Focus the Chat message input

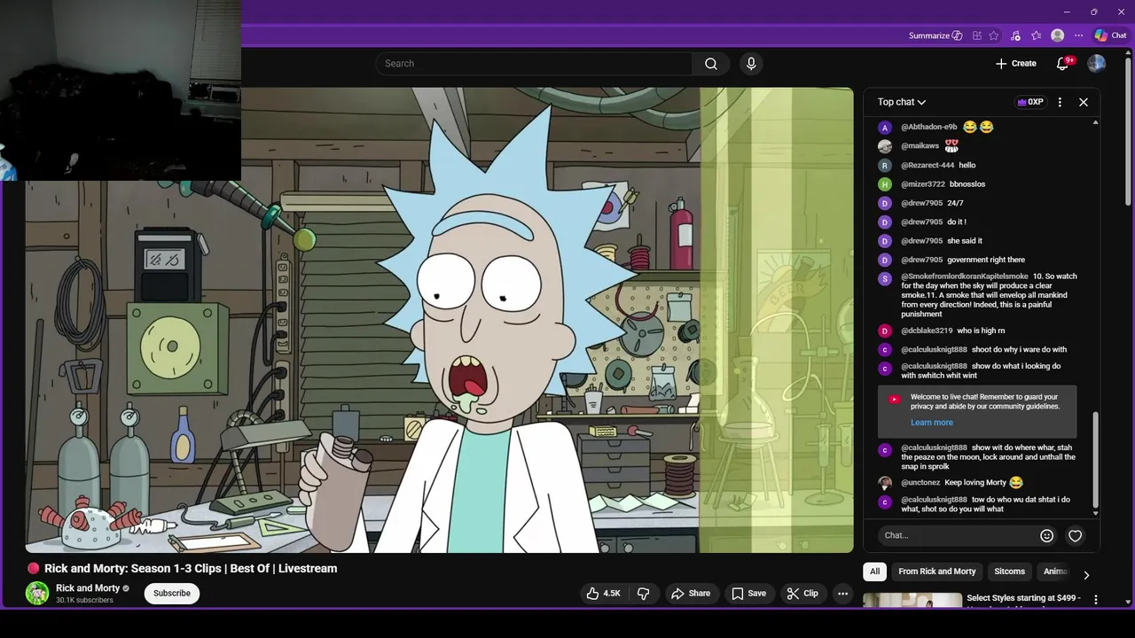tap(959, 535)
